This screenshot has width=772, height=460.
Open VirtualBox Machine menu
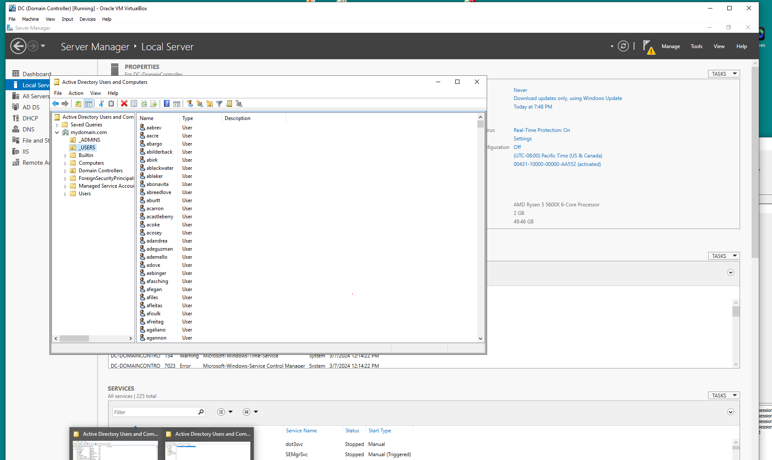pyautogui.click(x=30, y=19)
